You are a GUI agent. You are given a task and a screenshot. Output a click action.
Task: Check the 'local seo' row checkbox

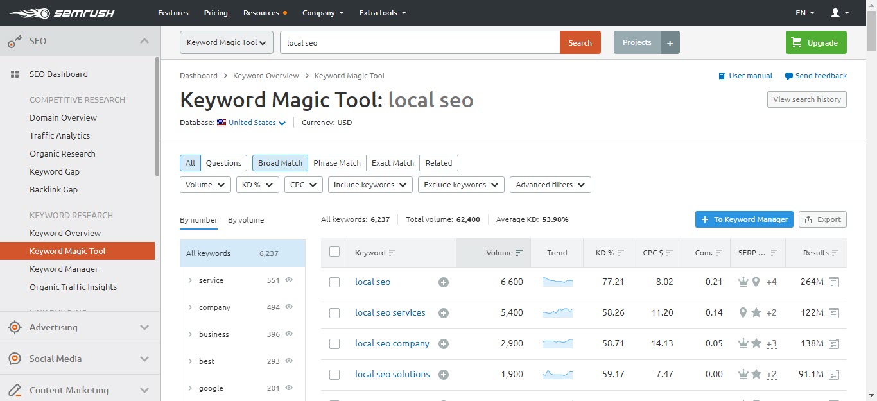334,282
